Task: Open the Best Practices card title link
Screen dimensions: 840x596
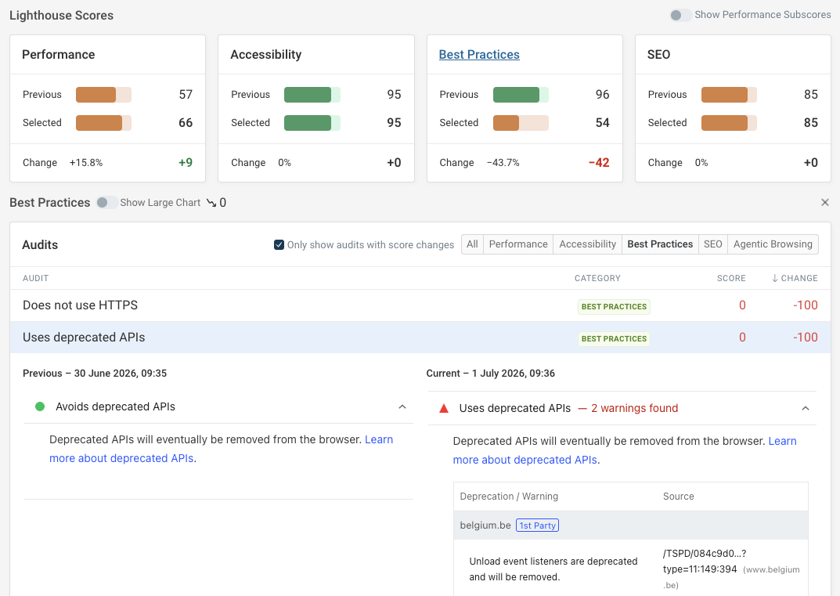Action: [x=479, y=55]
